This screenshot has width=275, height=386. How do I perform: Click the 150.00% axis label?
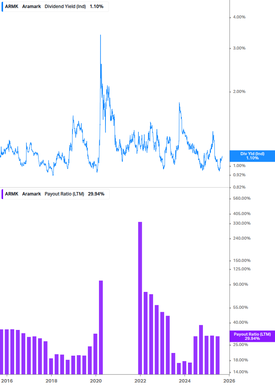coord(242,260)
